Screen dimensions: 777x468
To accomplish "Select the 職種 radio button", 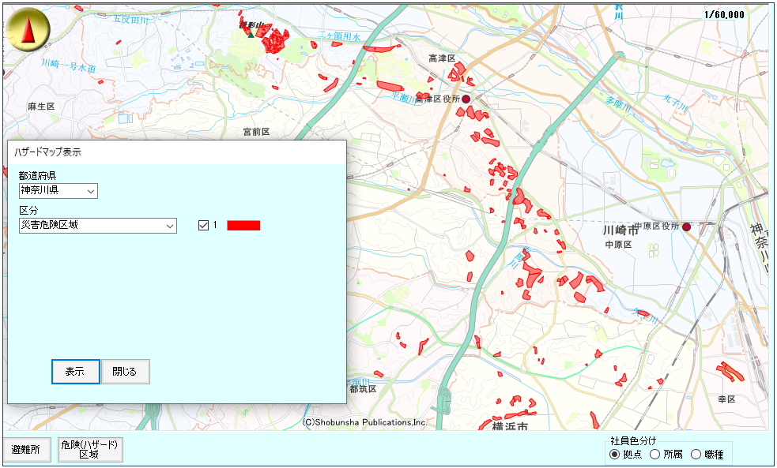I will click(x=696, y=455).
